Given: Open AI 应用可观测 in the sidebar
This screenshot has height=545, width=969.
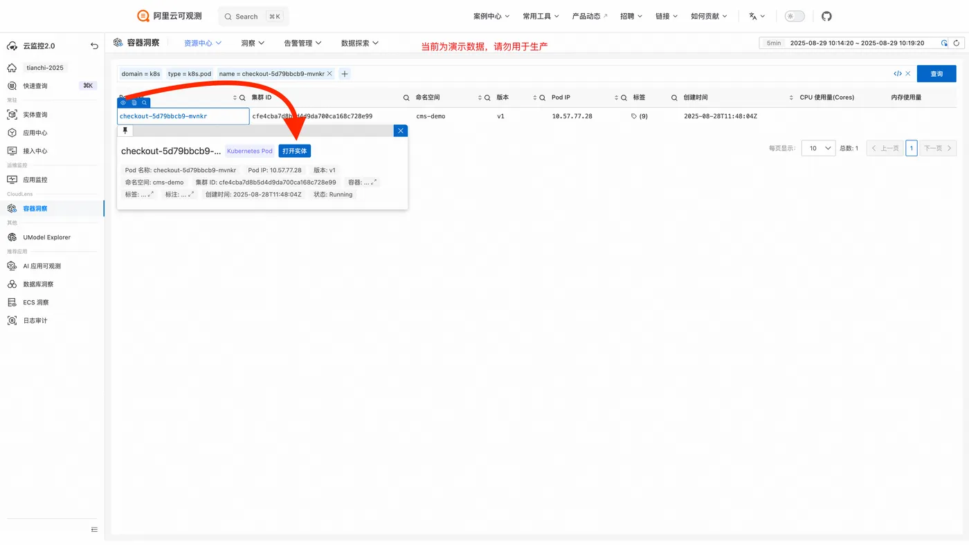Looking at the screenshot, I should tap(42, 266).
